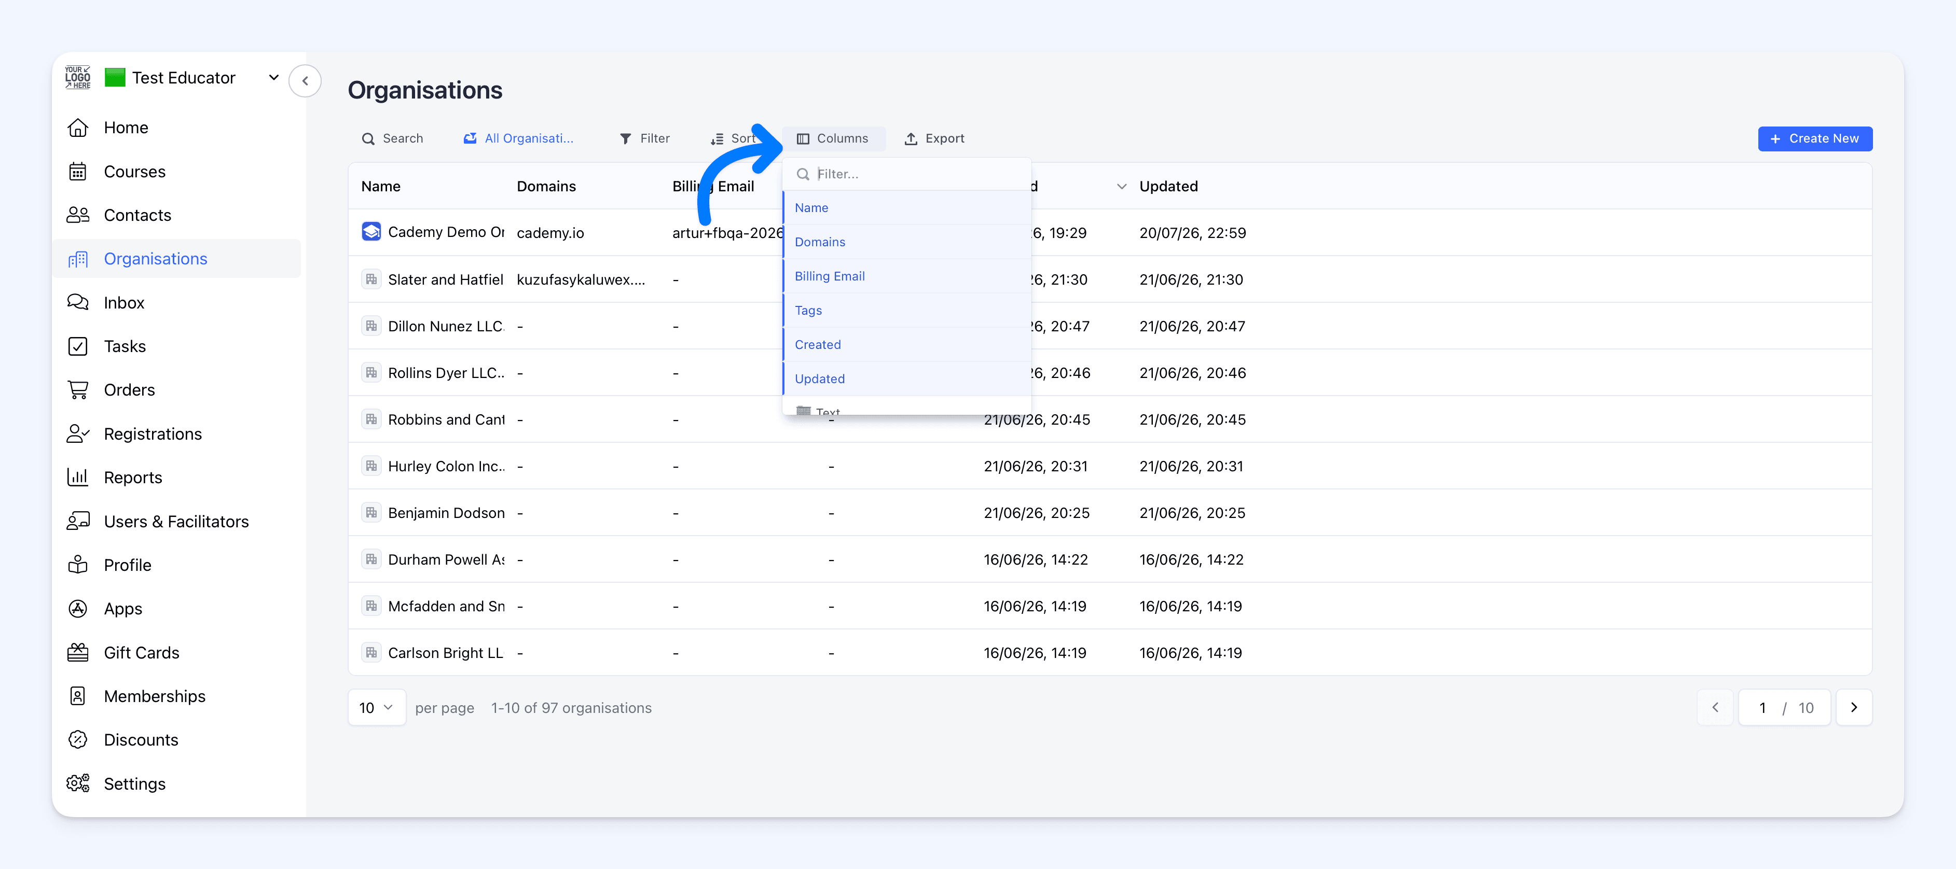This screenshot has height=869, width=1956.
Task: Open the Mcfadden and Sn organisation row
Action: 1109,607
